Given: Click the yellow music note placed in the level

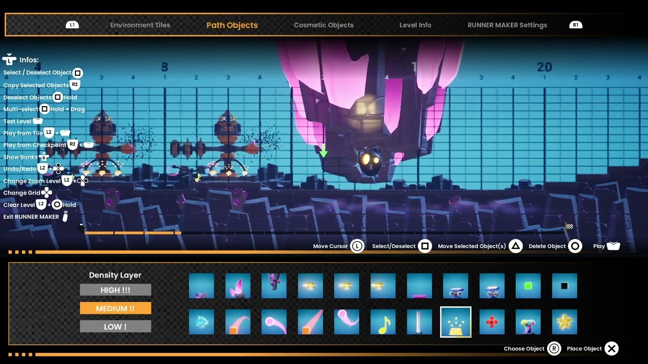Looking at the screenshot, I should point(198,177).
